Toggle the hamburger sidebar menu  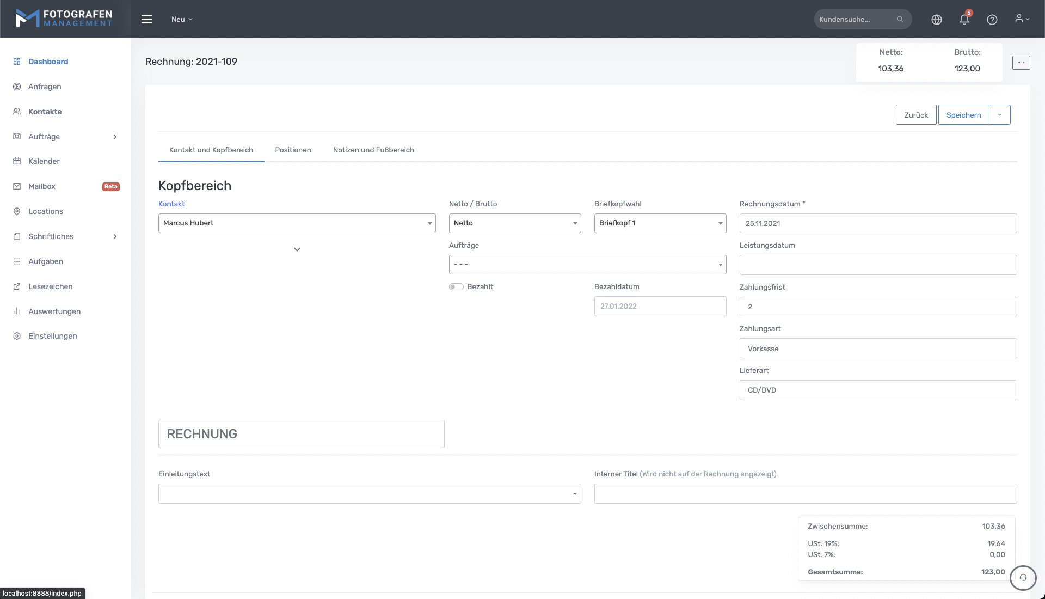[147, 19]
